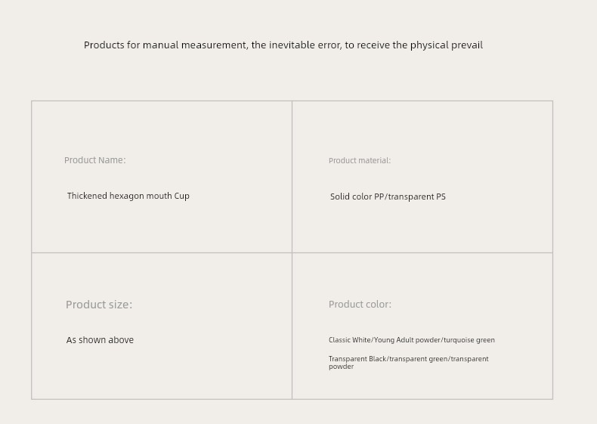Click 'Solid color PP/transparent PS' text
This screenshot has height=424, width=597.
(x=388, y=197)
